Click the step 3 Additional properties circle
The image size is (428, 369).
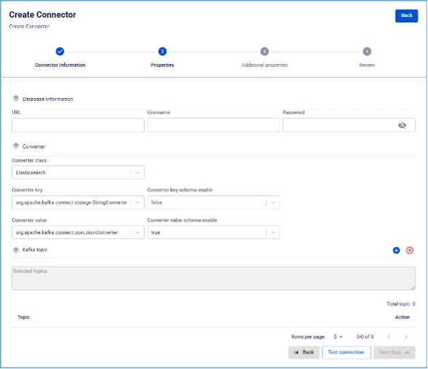pyautogui.click(x=264, y=51)
